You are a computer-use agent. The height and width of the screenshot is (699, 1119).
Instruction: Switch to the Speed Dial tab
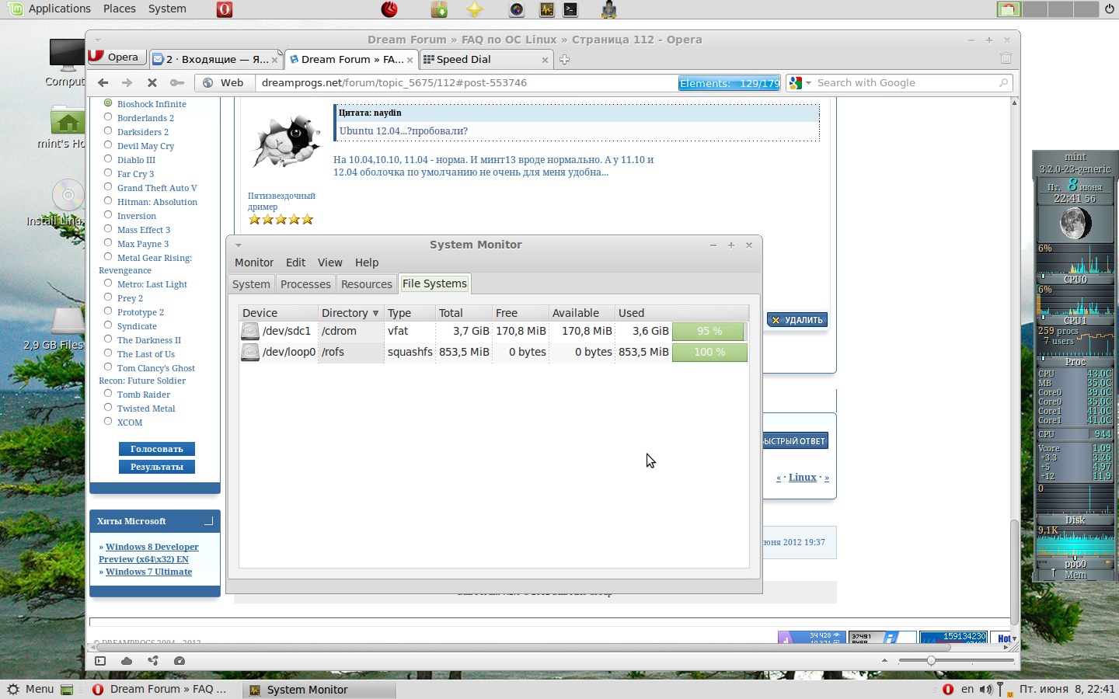[486, 59]
